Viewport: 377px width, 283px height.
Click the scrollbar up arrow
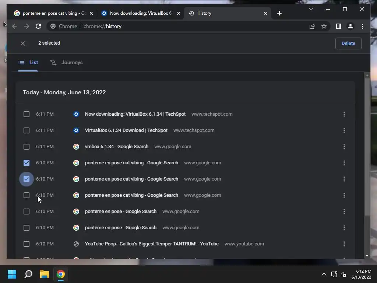(x=367, y=75)
